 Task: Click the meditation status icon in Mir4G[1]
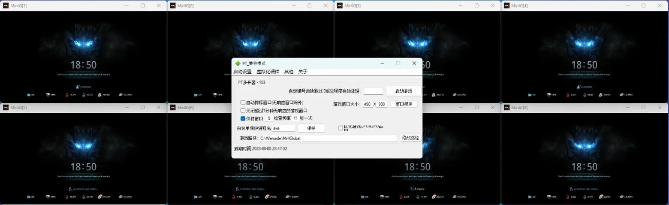77,87
